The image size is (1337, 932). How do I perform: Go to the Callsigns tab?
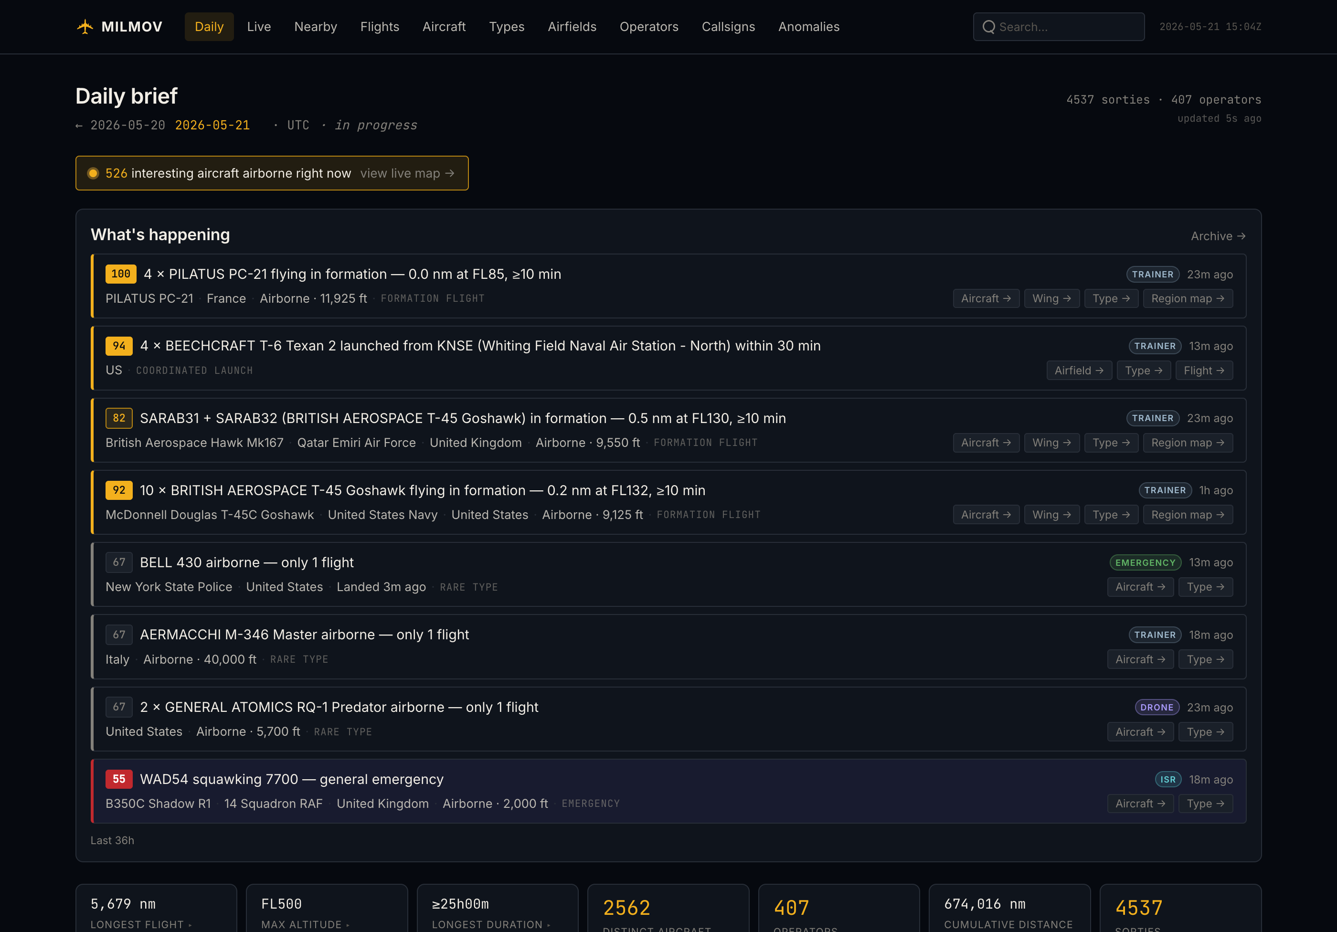point(728,27)
